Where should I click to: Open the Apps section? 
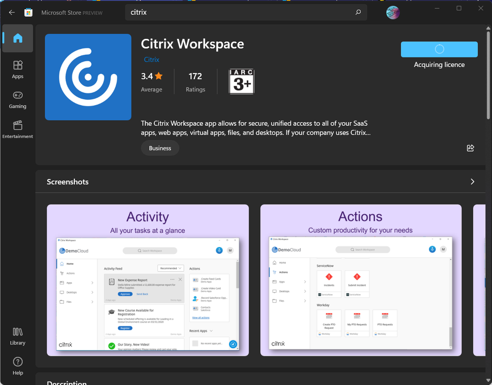click(18, 70)
